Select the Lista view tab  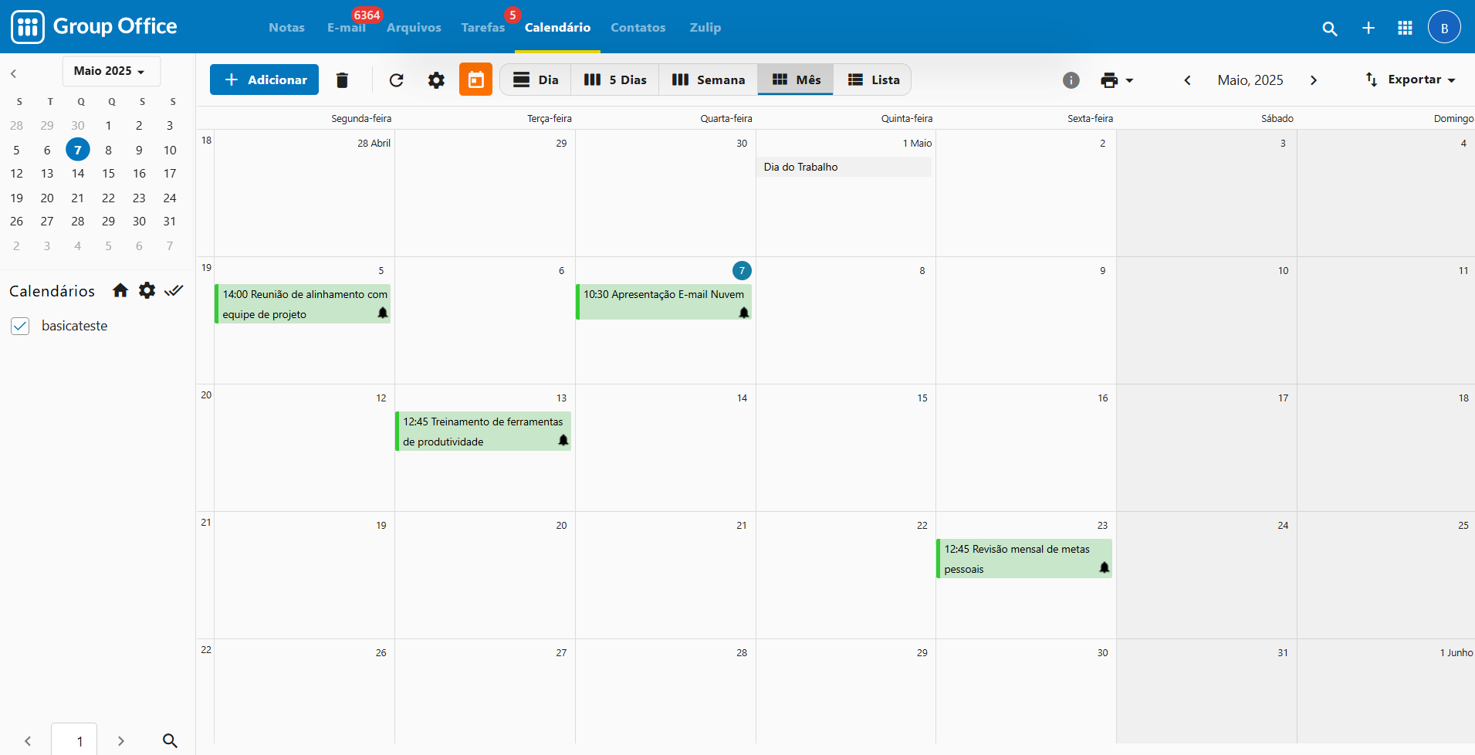coord(873,80)
